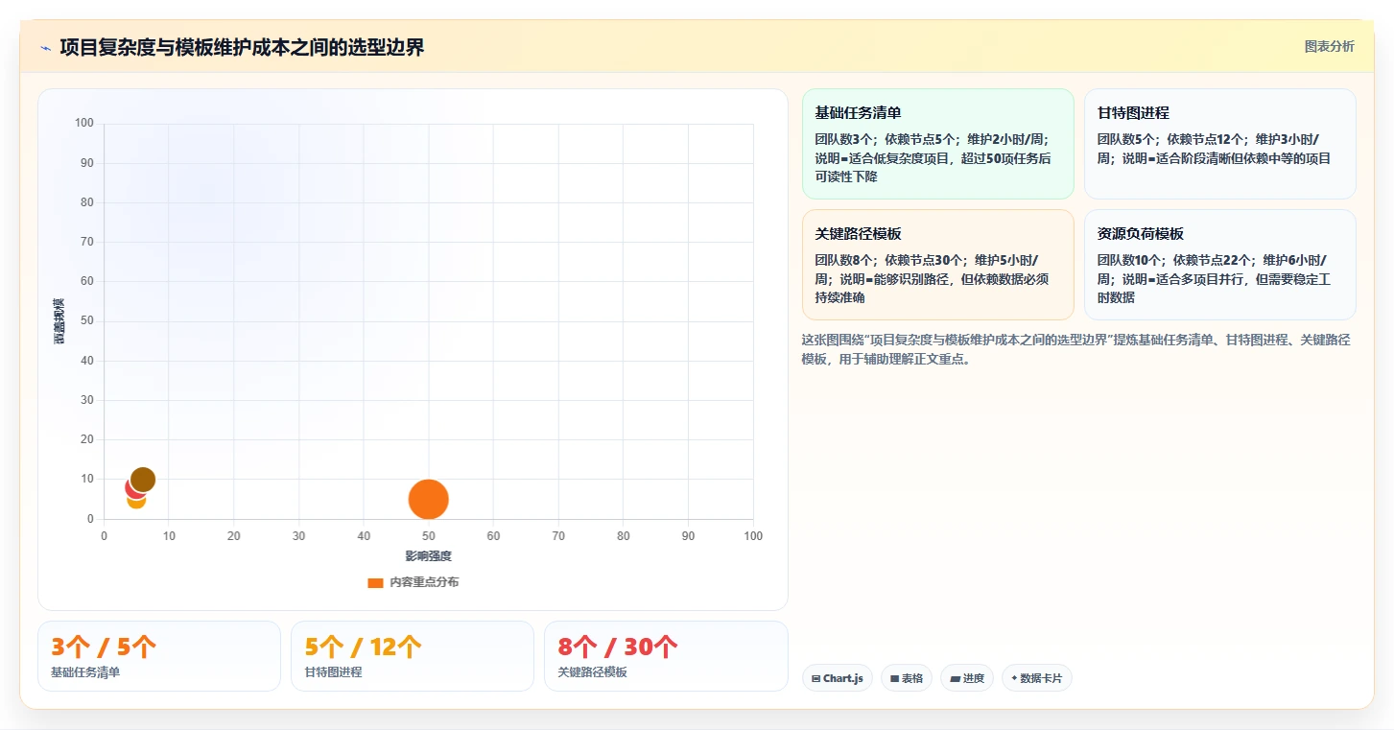
Task: Select the 数据卡片 tag chip
Action: (x=1036, y=678)
